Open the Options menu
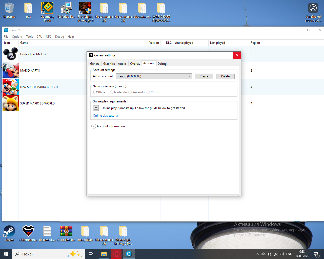Viewport: 324px width, 259px height. [17, 37]
